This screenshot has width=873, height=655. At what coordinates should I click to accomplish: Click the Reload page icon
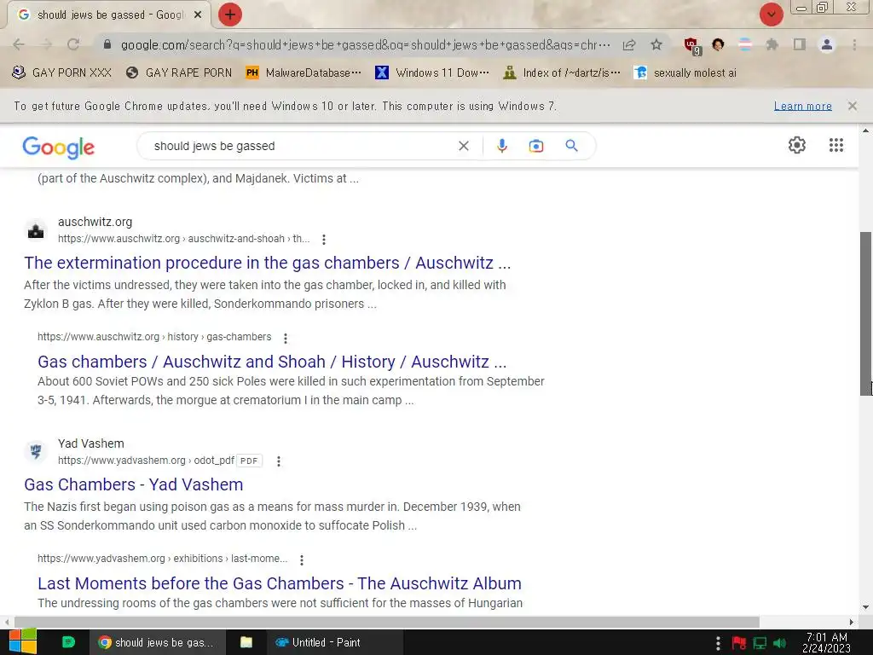73,44
